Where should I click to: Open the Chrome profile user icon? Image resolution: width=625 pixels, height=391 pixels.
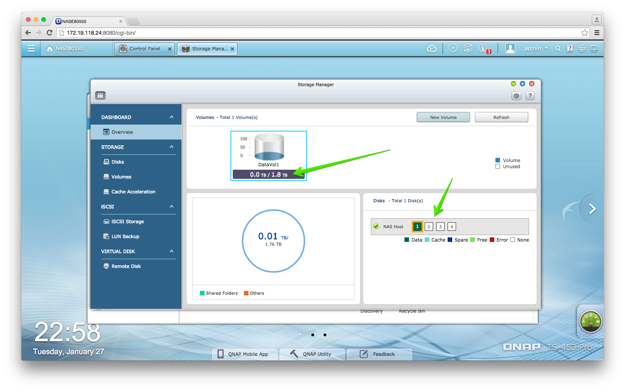point(596,19)
